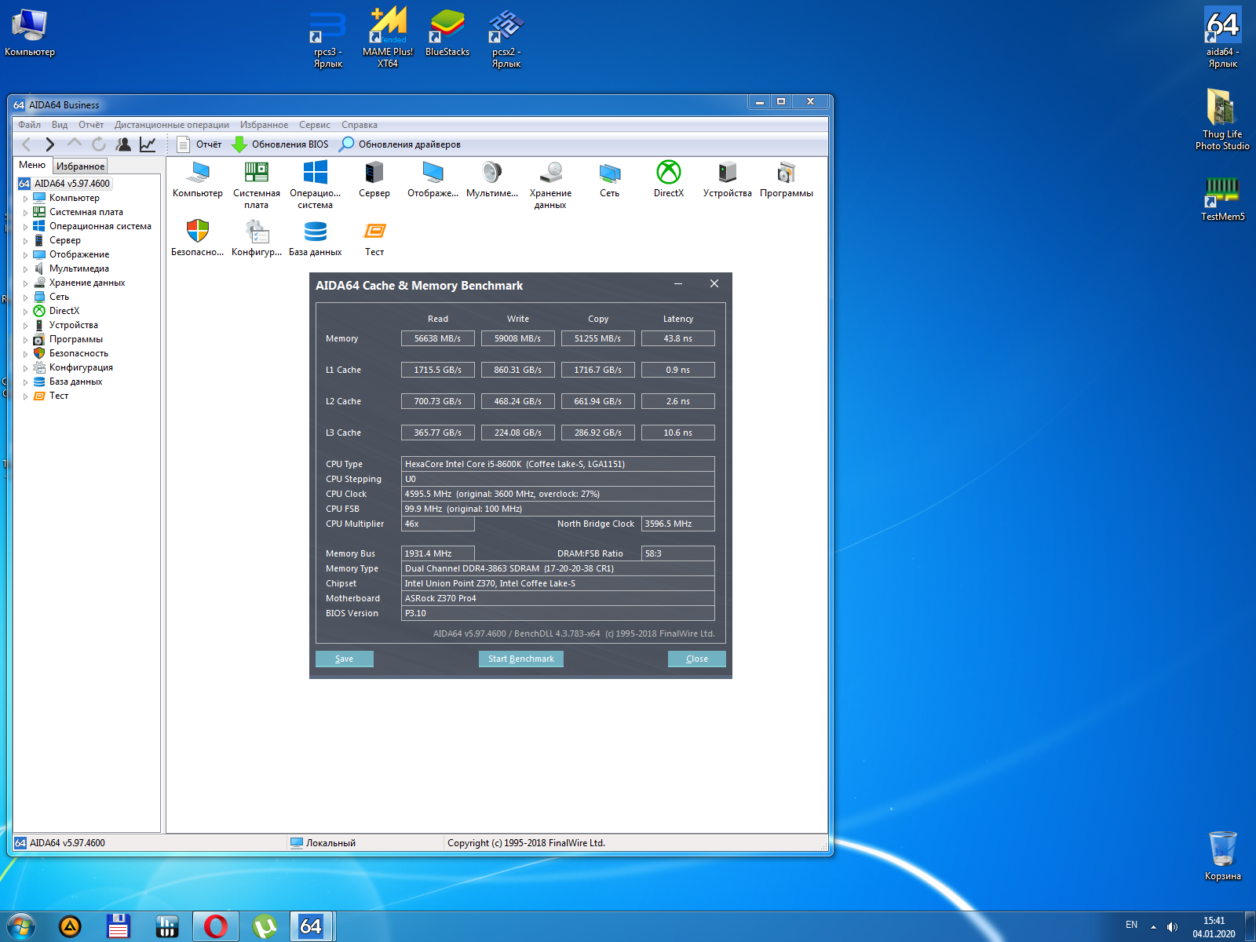Open the Дистанционные операции menu
The image size is (1256, 942).
(x=172, y=125)
